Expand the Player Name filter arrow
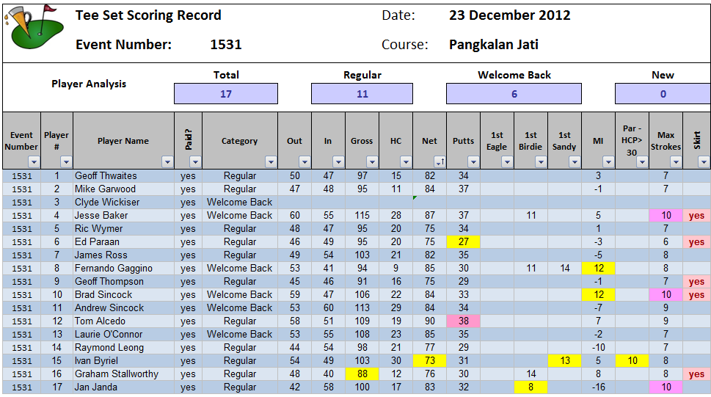 tap(167, 162)
